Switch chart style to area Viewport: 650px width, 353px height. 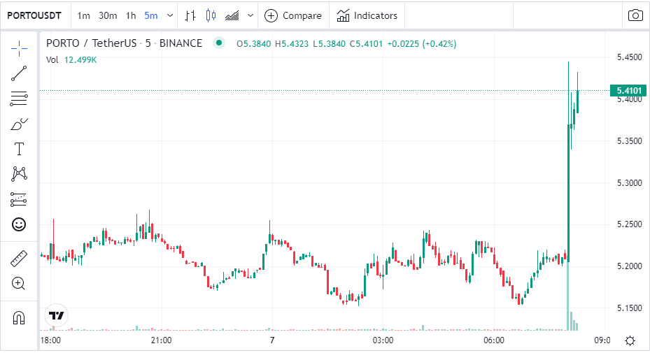232,16
